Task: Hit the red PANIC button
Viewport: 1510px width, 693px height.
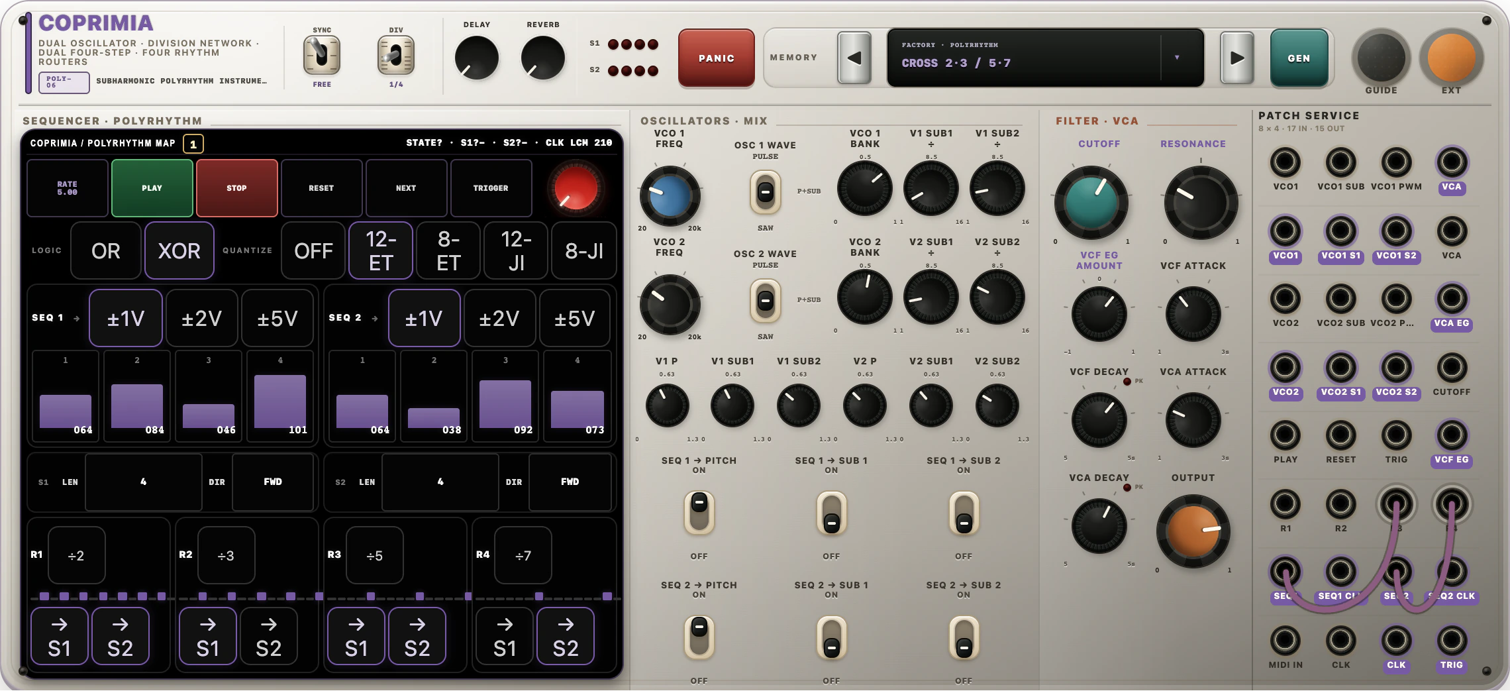Action: pyautogui.click(x=717, y=58)
